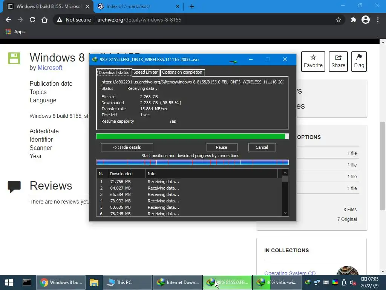
Task: Open Command Prompt from the taskbar
Action: tap(27, 282)
